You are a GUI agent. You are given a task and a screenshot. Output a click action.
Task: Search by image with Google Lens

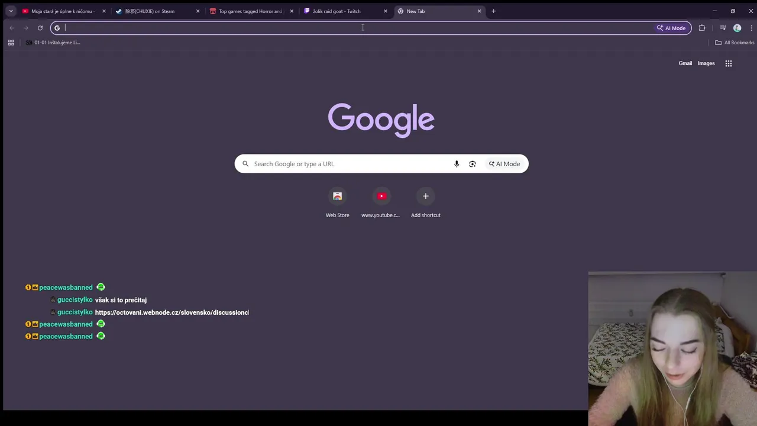click(x=473, y=164)
